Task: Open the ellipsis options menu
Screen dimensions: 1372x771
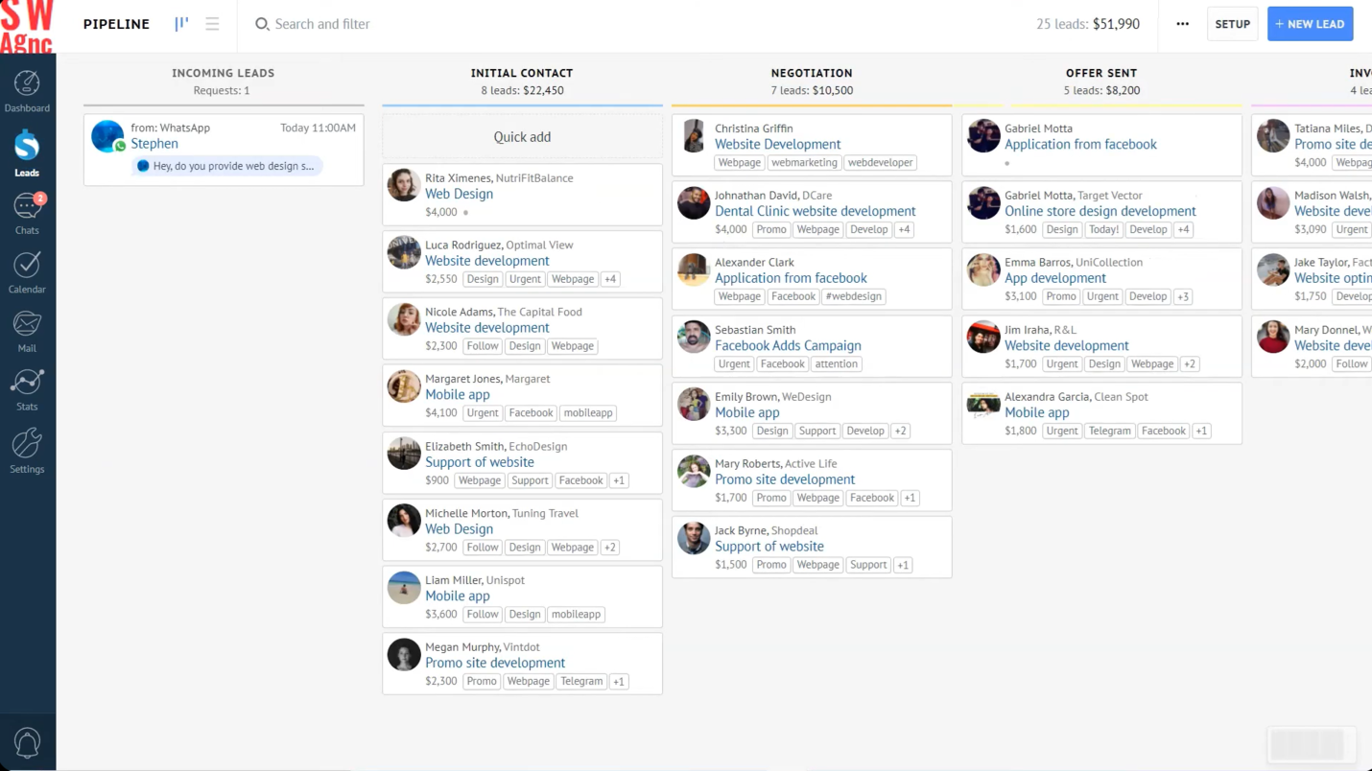Action: click(x=1182, y=23)
